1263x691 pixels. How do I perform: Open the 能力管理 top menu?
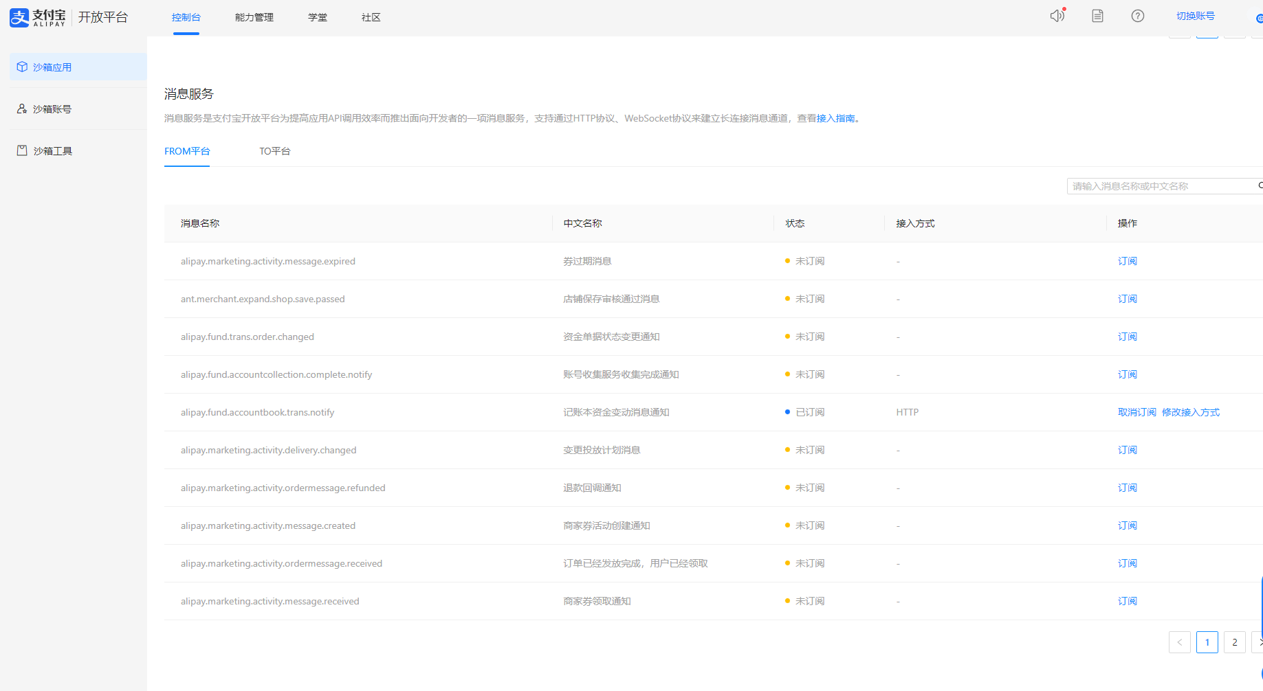click(x=254, y=17)
